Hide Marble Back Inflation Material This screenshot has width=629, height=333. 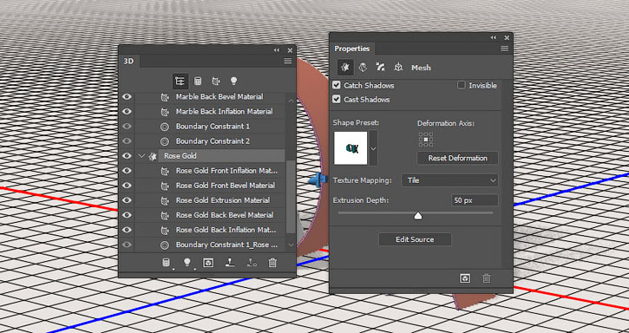click(x=127, y=112)
